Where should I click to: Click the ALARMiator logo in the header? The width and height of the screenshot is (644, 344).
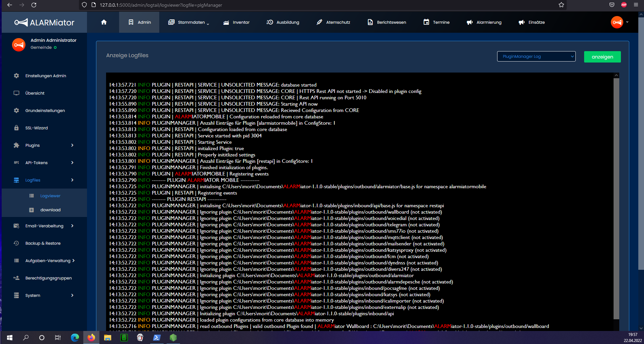pyautogui.click(x=44, y=22)
